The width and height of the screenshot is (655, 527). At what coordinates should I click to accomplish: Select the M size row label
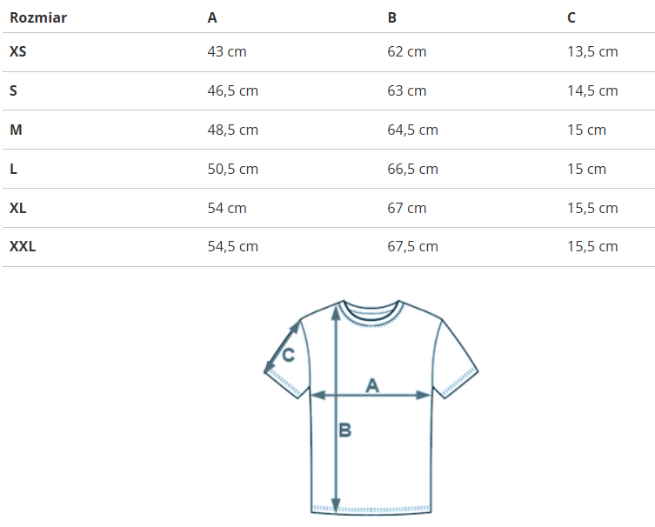(16, 130)
